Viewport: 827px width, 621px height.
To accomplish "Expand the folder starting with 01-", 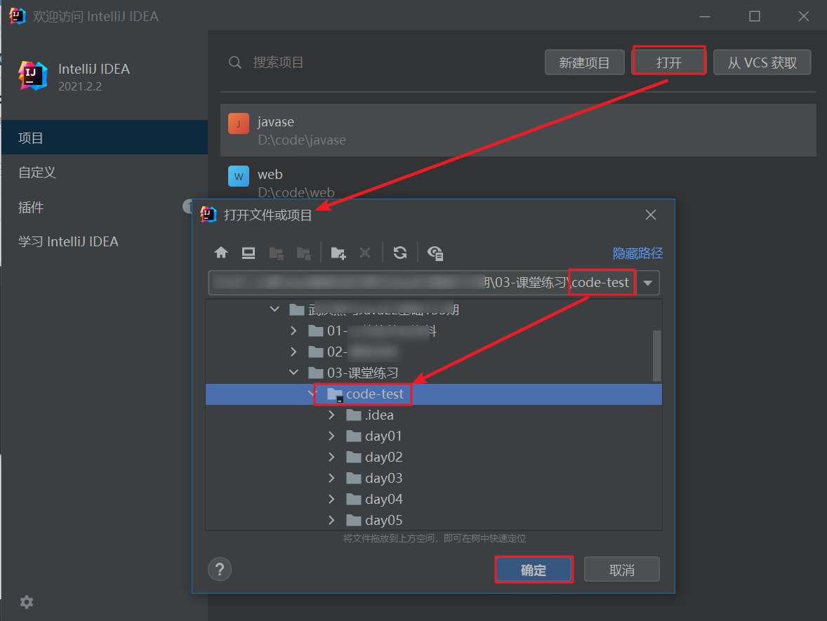I will point(293,330).
